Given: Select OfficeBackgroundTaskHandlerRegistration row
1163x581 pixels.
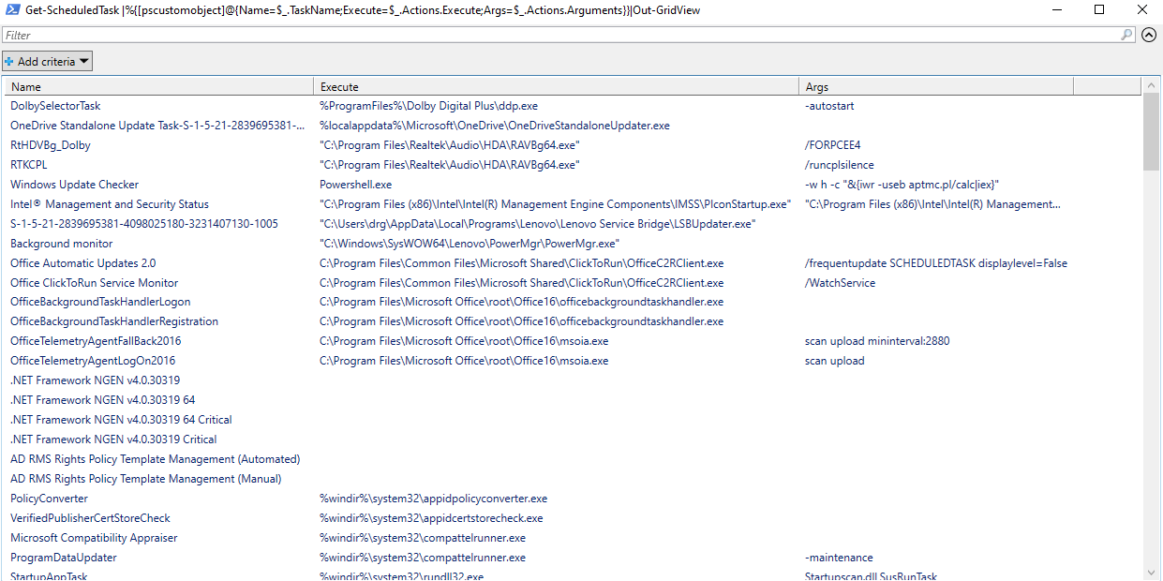Looking at the screenshot, I should pyautogui.click(x=574, y=321).
